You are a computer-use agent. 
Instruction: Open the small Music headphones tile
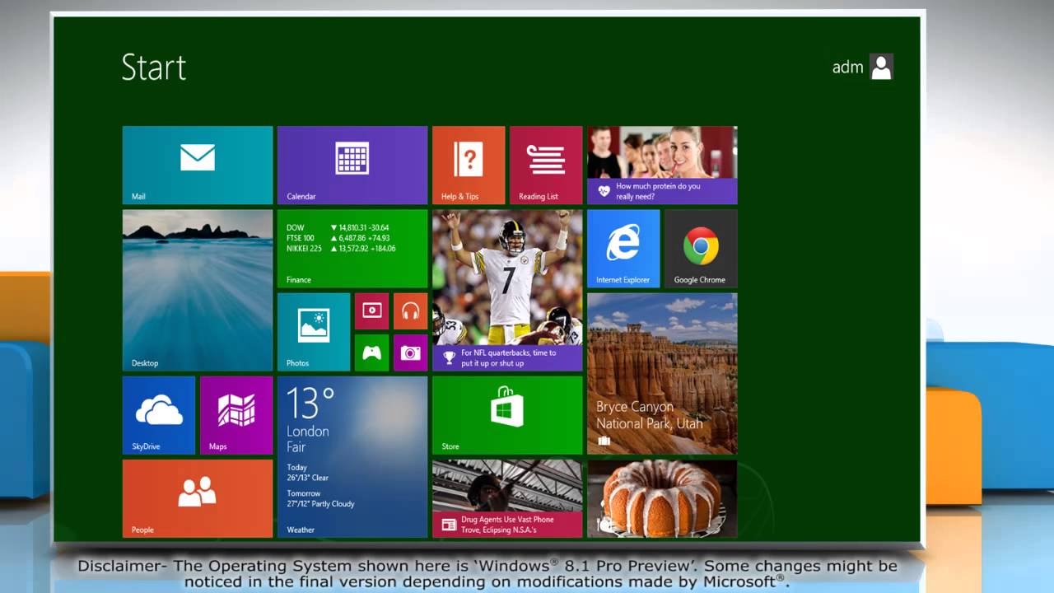tap(410, 311)
